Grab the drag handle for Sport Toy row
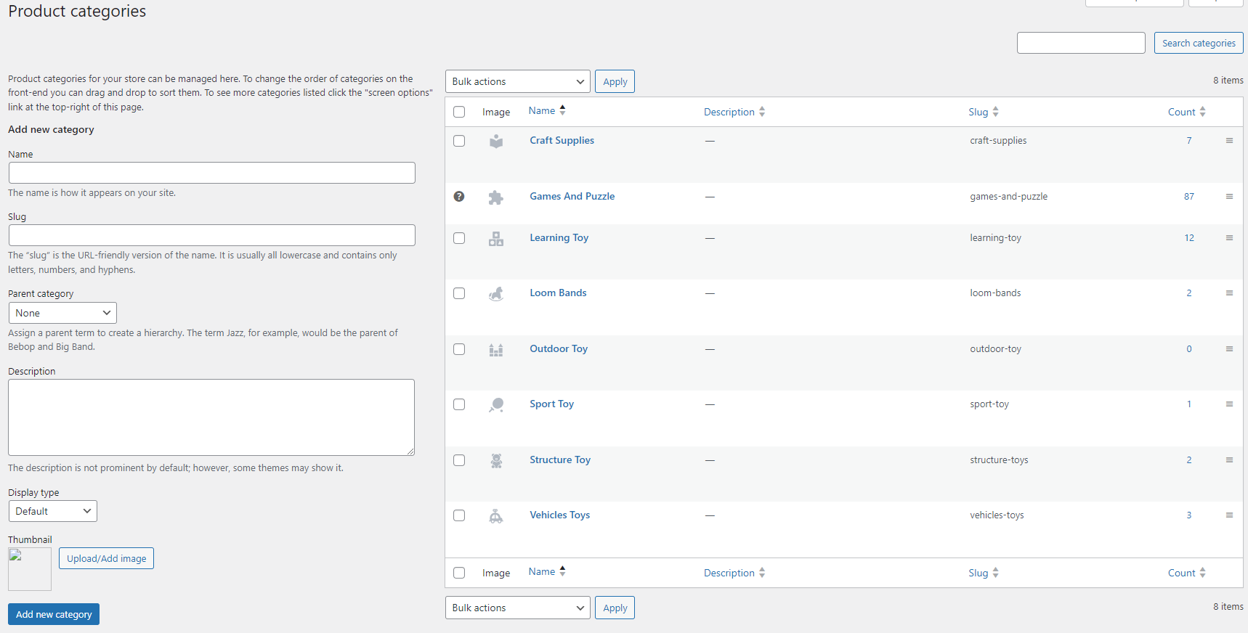The height and width of the screenshot is (633, 1248). coord(1229,404)
